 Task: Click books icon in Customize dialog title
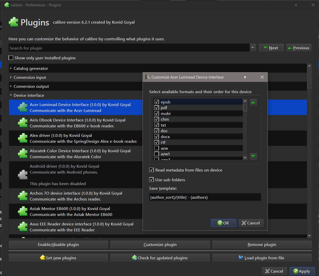click(x=148, y=77)
